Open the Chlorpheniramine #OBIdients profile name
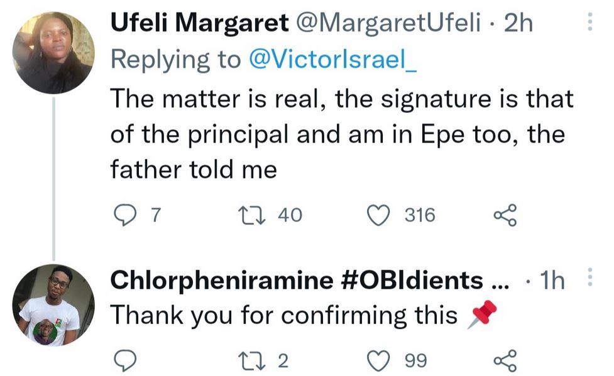This screenshot has width=614, height=376. (x=297, y=281)
